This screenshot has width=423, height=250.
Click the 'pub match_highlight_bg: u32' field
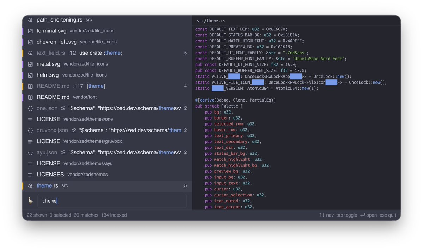click(238, 165)
